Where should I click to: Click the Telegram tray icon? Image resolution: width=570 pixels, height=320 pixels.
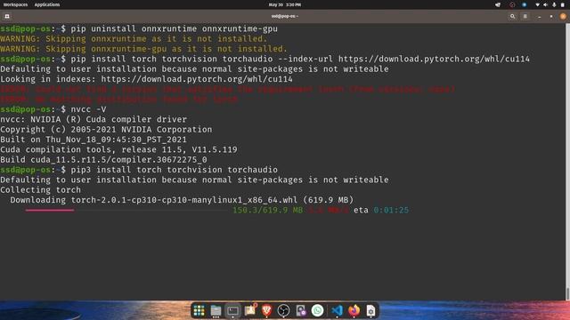click(498, 4)
